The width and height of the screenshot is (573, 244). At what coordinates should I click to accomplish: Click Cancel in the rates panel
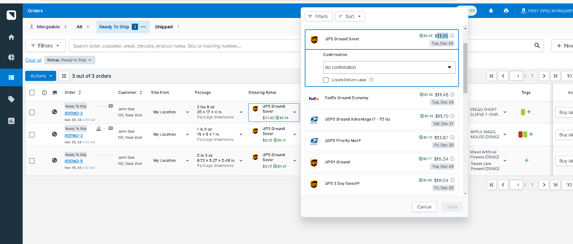(x=424, y=207)
